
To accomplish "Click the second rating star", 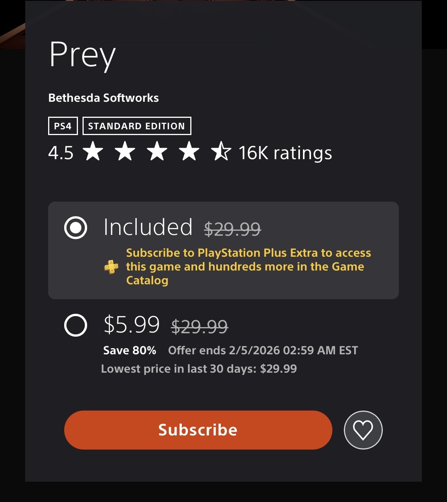I will point(125,152).
